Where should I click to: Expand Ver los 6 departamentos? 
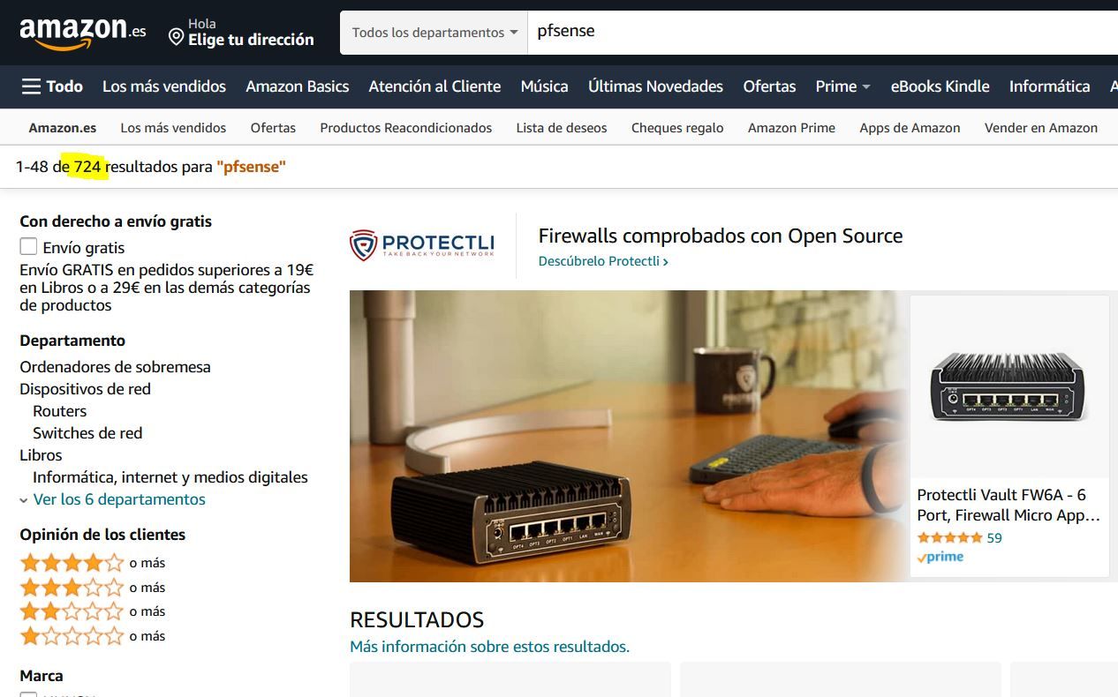tap(112, 499)
